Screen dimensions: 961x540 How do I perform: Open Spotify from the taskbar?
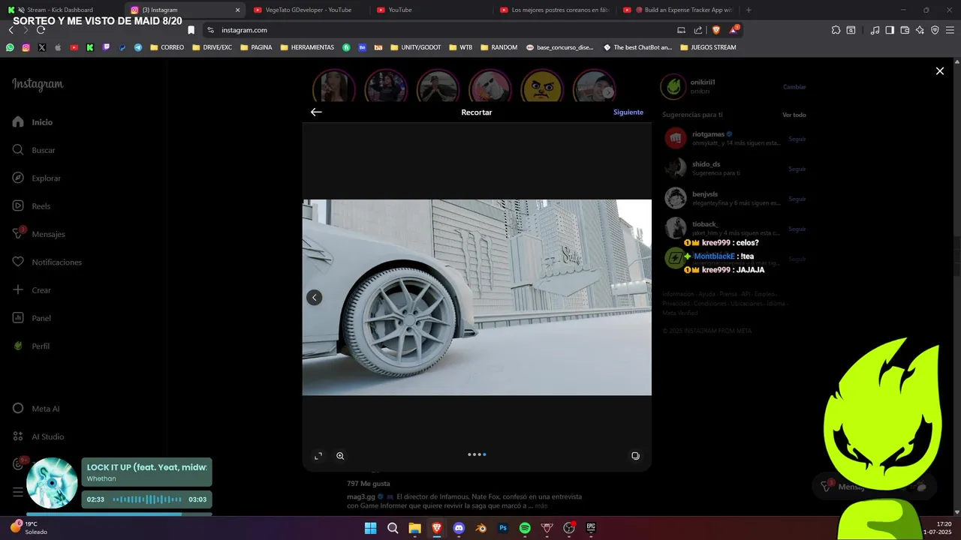pos(525,528)
